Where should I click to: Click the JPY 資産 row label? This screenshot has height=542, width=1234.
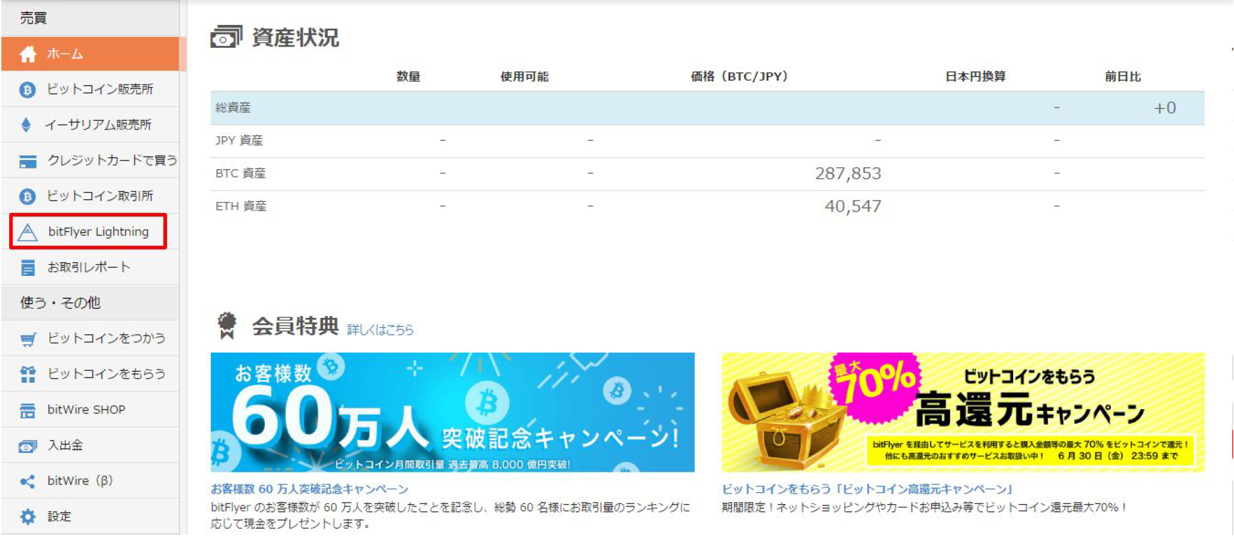tap(239, 140)
